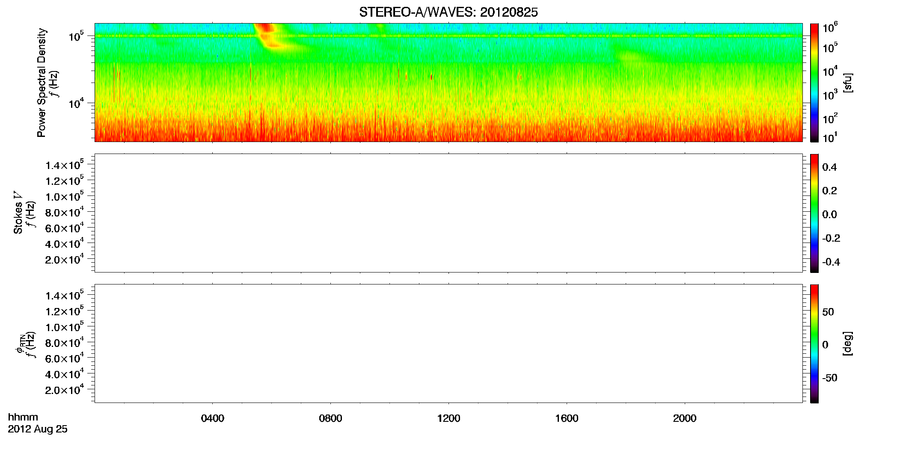Click the -50 label on degree color bar
This screenshot has width=897, height=462.
pyautogui.click(x=830, y=378)
